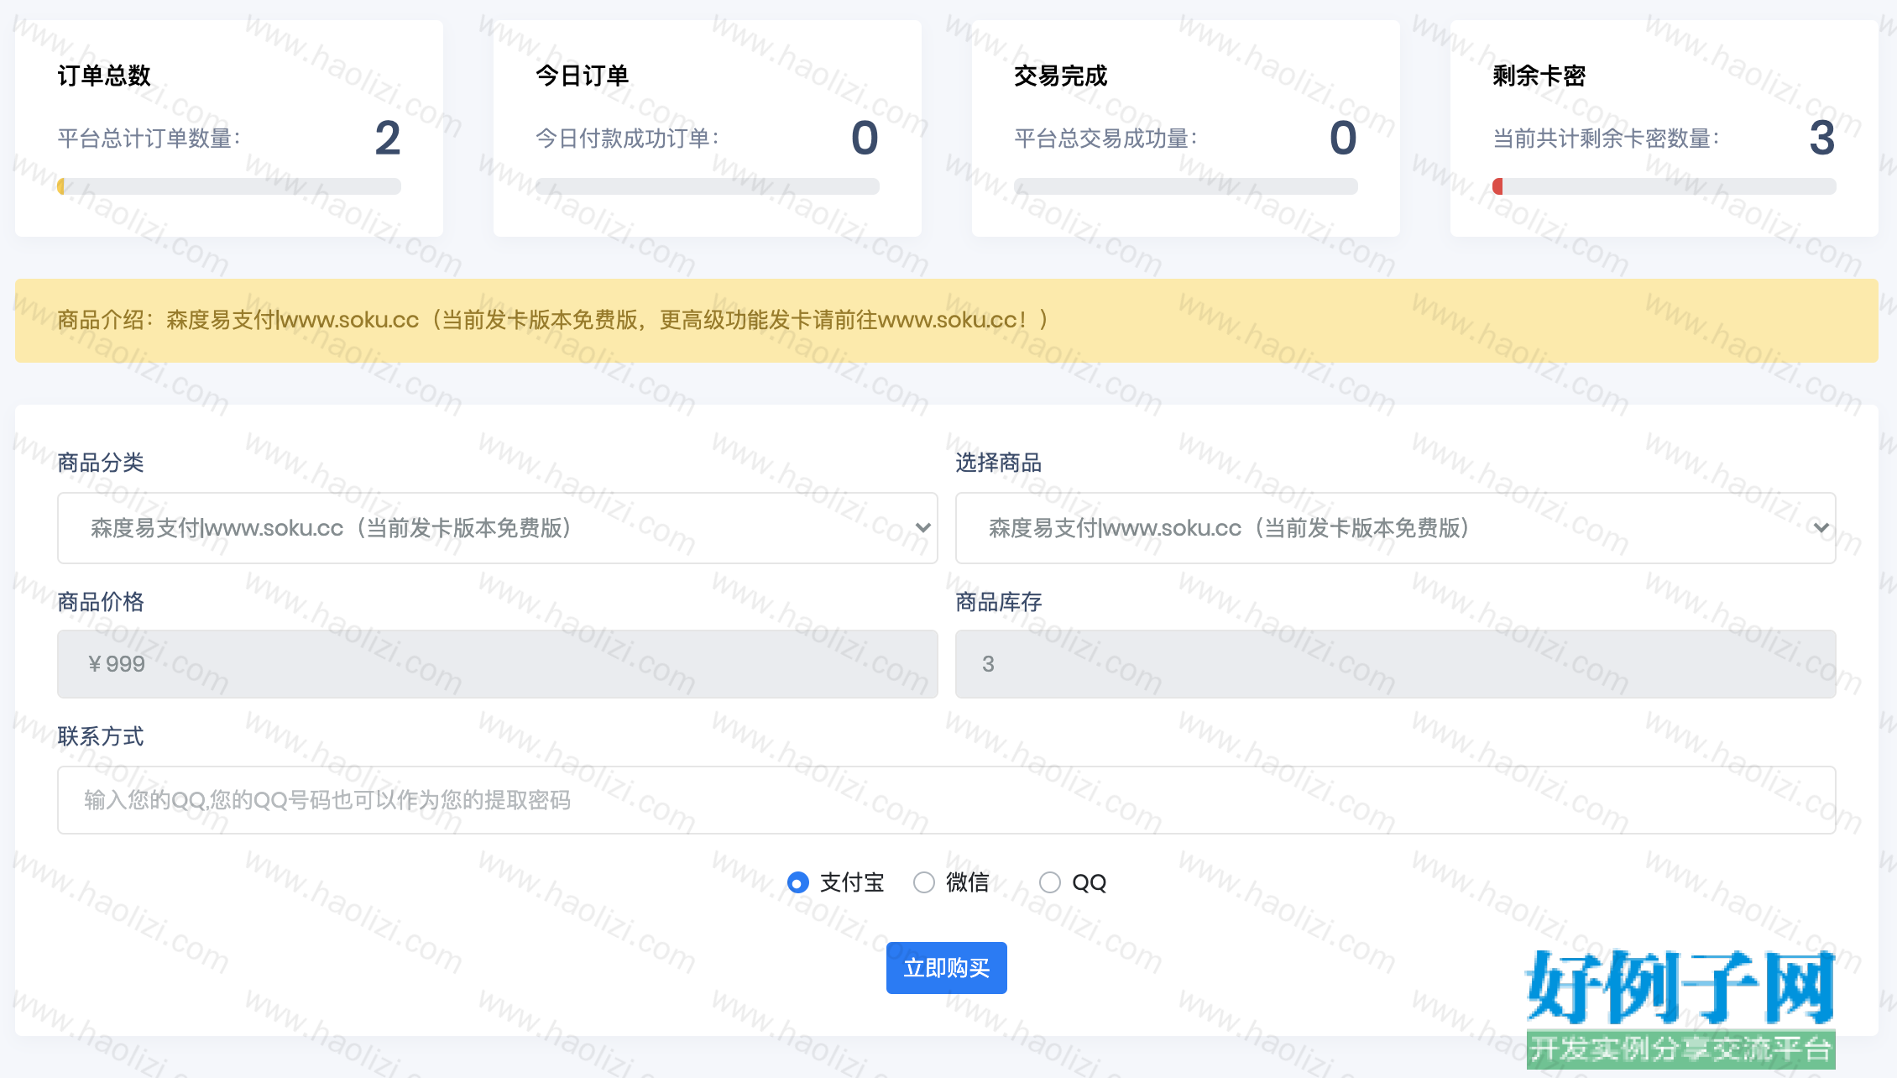Click the 订单总数 progress bar
This screenshot has width=1897, height=1078.
229,186
